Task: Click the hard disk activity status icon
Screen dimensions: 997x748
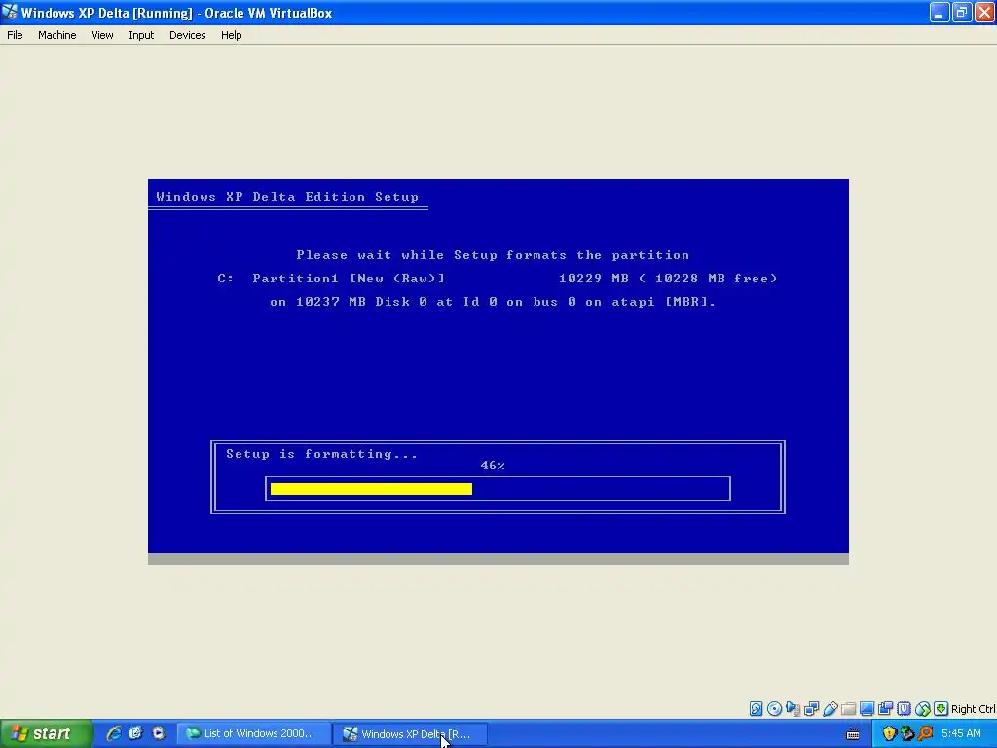Action: pos(756,709)
